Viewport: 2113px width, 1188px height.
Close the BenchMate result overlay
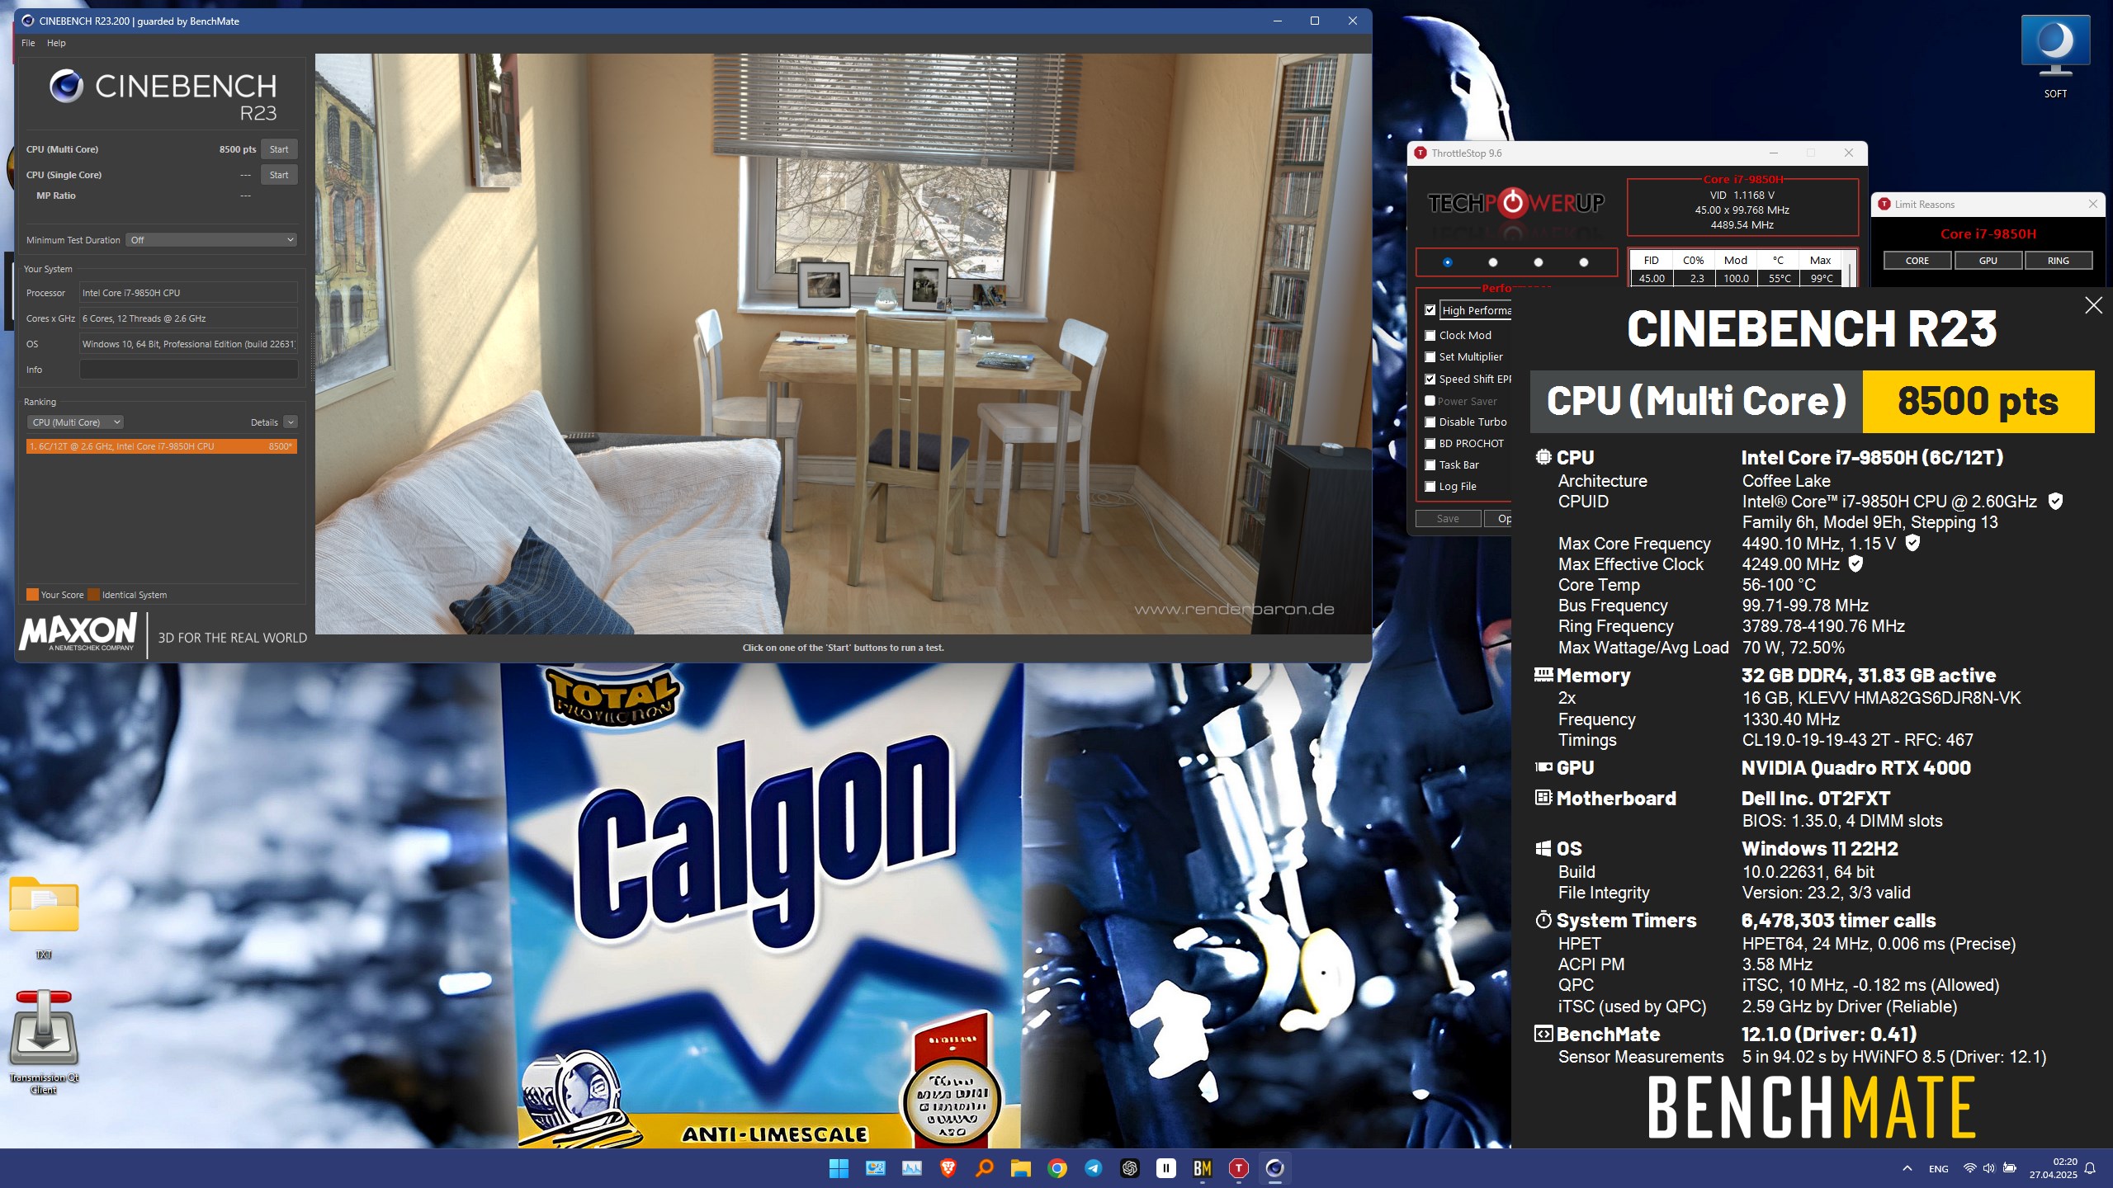click(x=2094, y=305)
